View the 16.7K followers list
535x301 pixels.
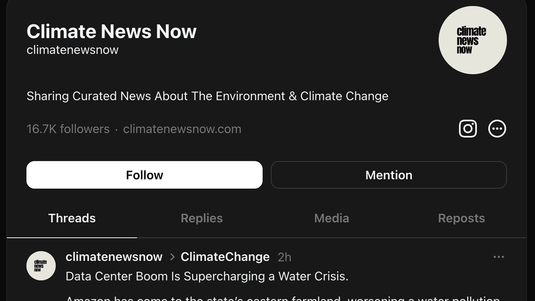click(68, 129)
